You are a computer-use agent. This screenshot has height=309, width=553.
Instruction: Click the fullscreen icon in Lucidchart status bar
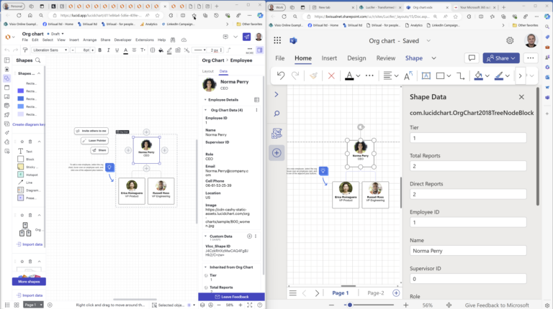click(x=250, y=305)
